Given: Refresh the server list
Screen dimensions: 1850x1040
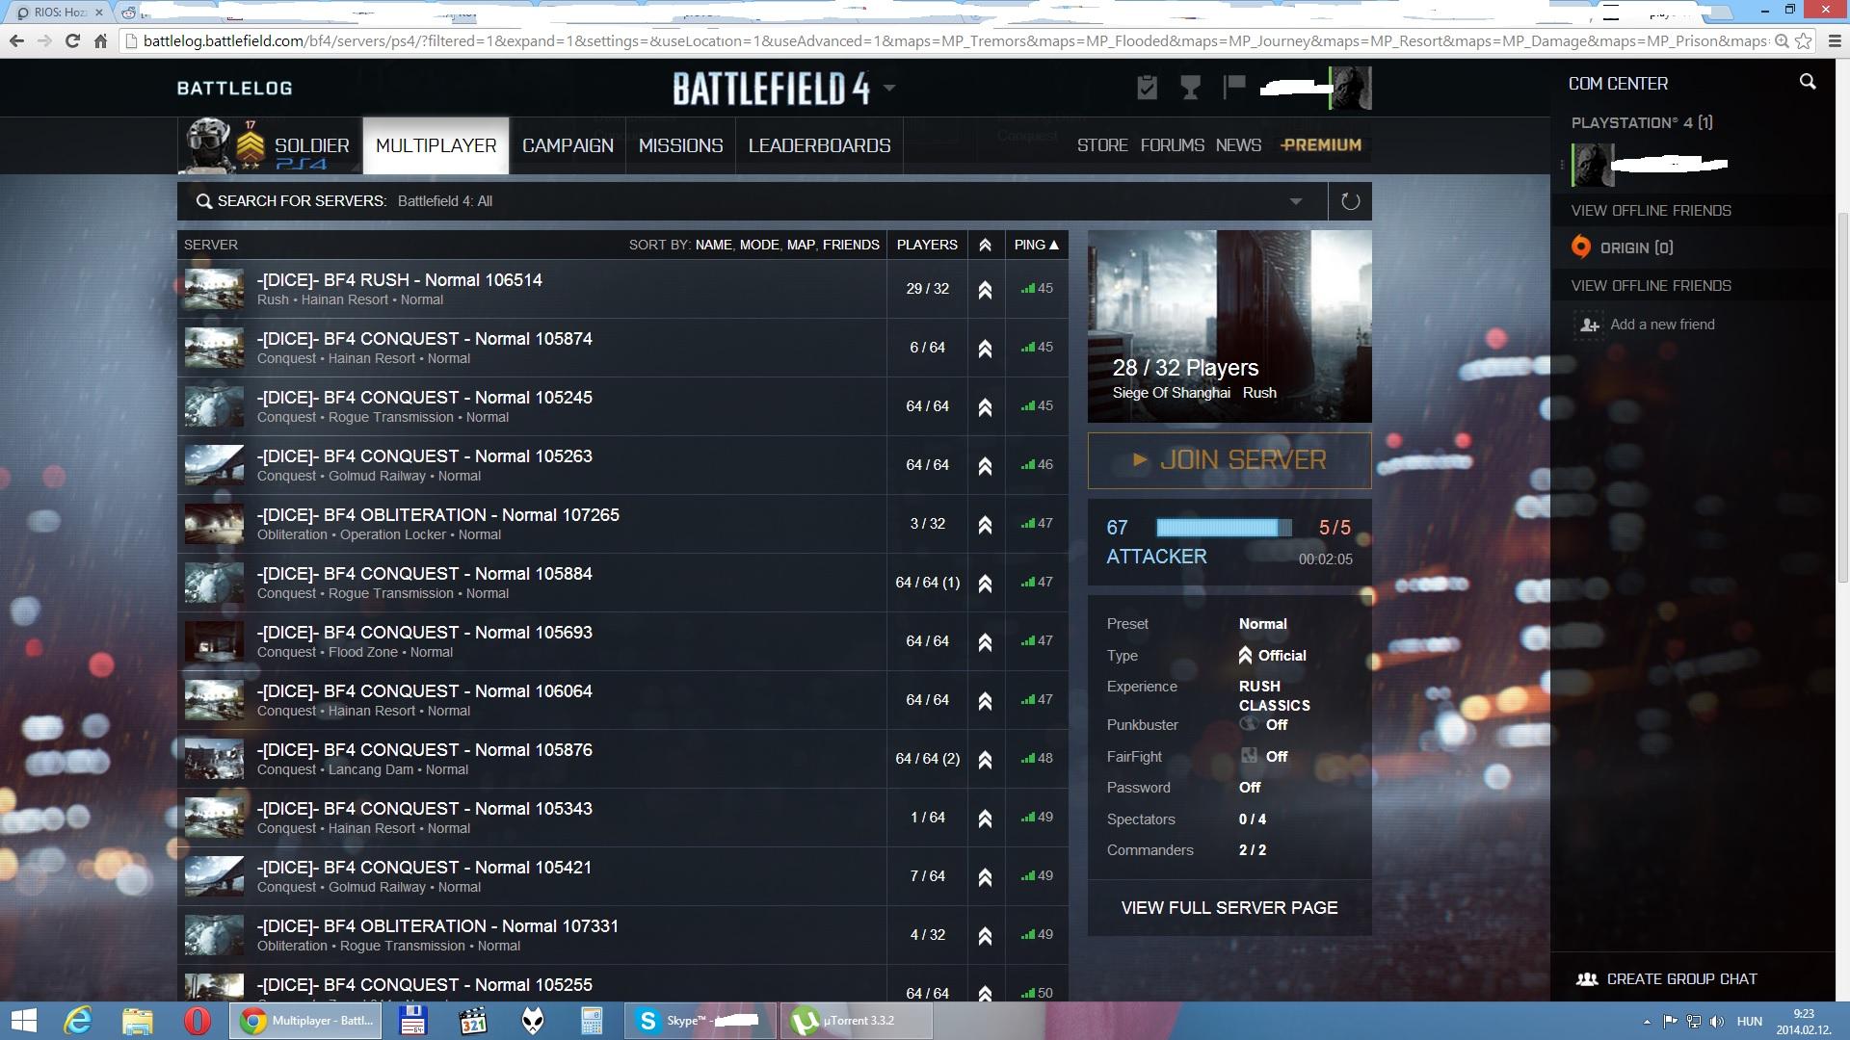Looking at the screenshot, I should (1350, 201).
